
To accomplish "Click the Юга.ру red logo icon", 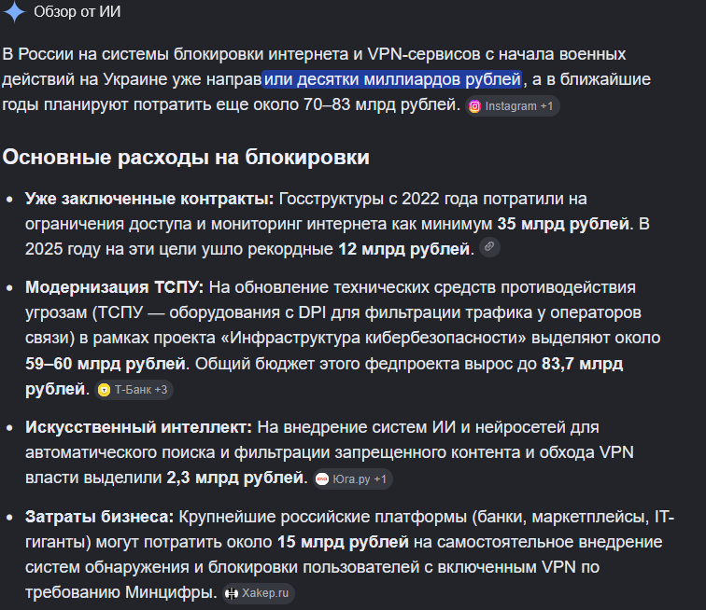I will [x=322, y=479].
